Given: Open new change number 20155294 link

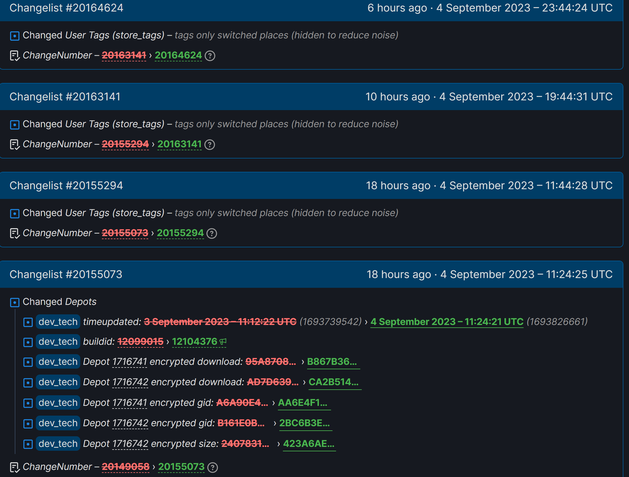Looking at the screenshot, I should (x=180, y=233).
